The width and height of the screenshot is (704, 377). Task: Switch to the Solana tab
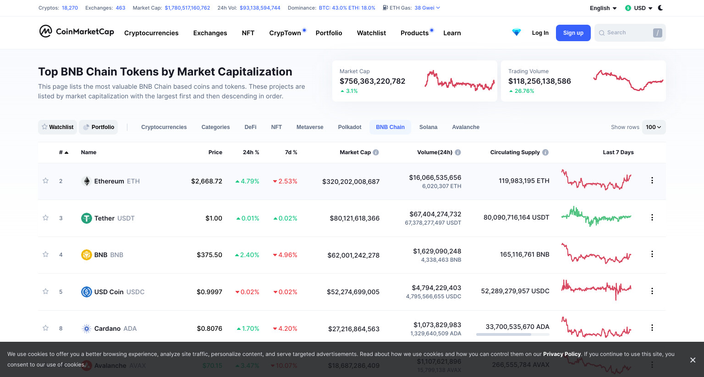[428, 127]
